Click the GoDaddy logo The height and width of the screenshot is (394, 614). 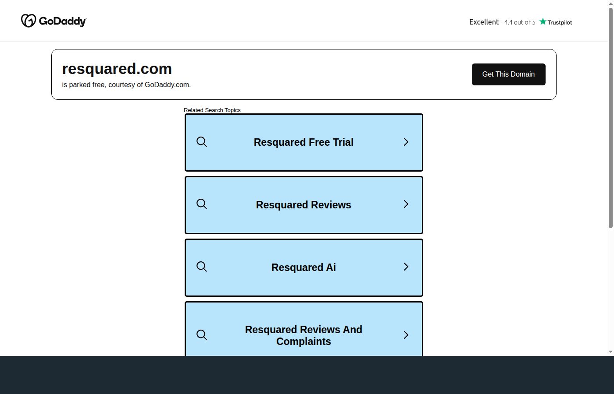(54, 21)
